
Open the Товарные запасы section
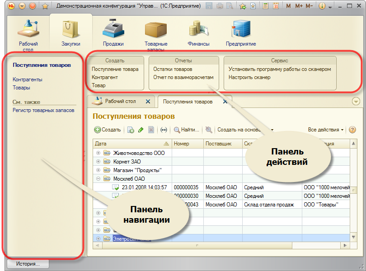point(156,36)
